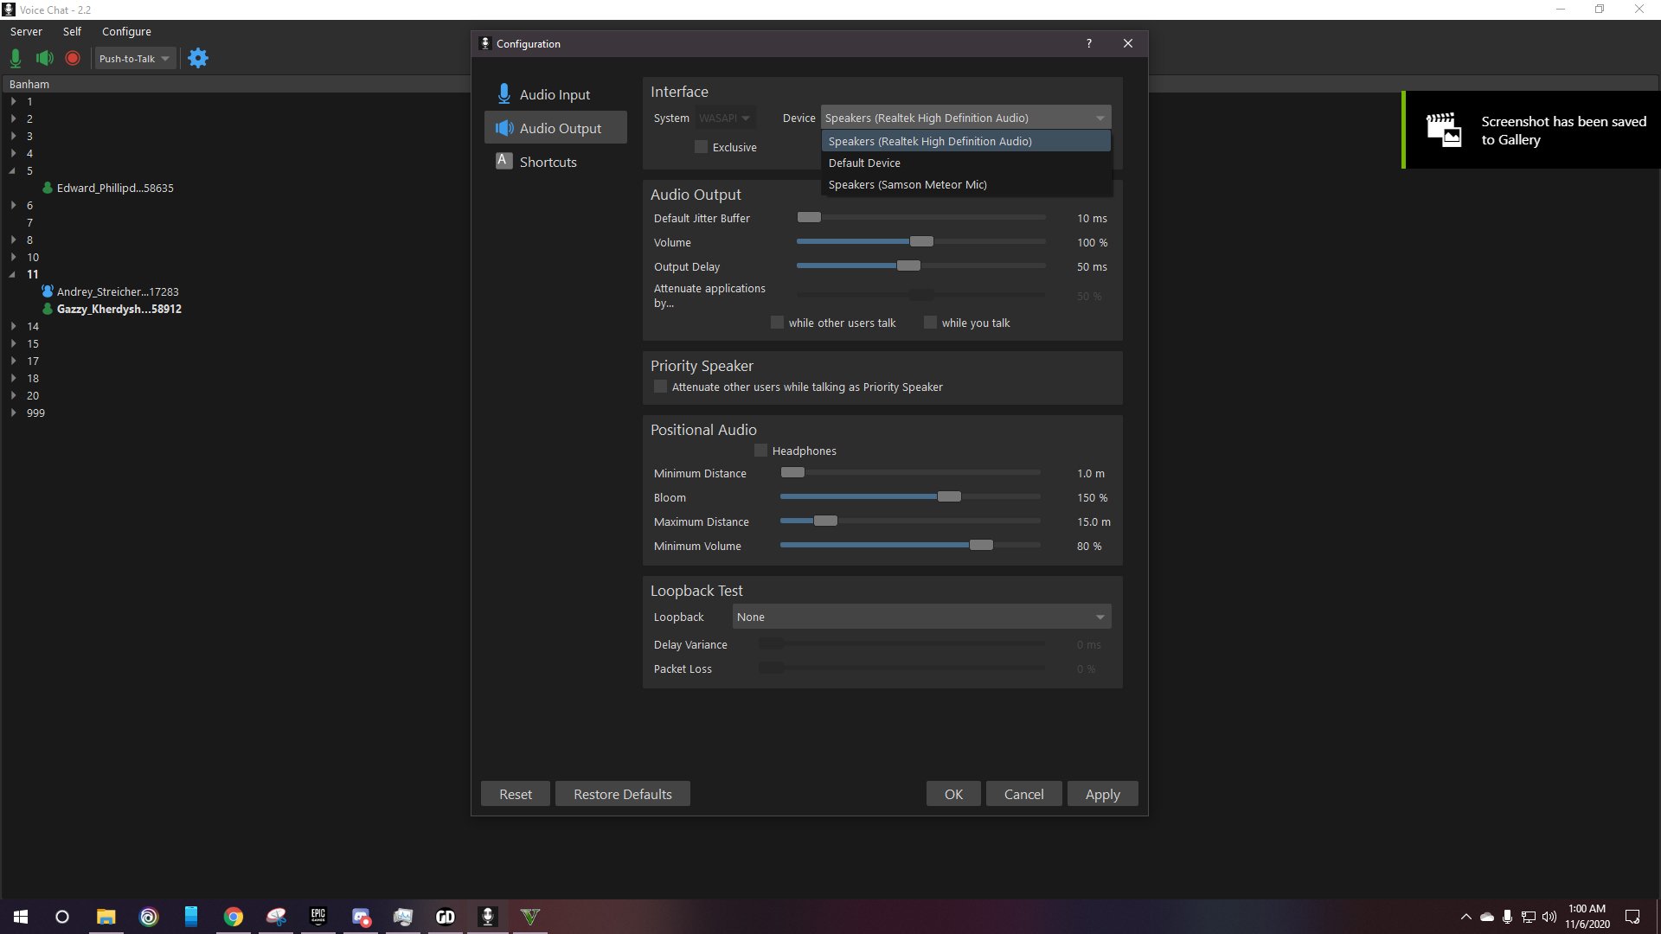This screenshot has height=934, width=1661.
Task: Click the red record button icon
Action: click(73, 58)
